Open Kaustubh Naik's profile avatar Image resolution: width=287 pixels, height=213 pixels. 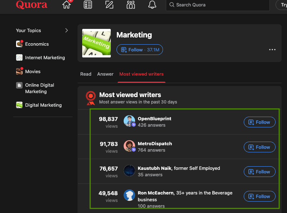tap(129, 171)
